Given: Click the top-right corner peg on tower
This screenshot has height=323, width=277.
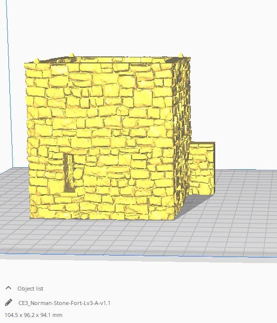Looking at the screenshot, I should (181, 55).
